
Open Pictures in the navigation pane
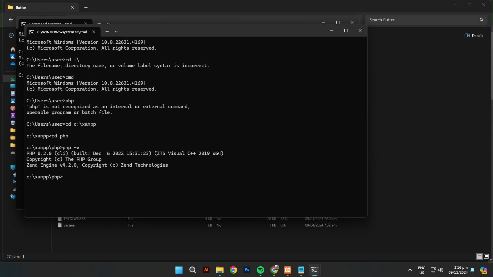click(13, 101)
